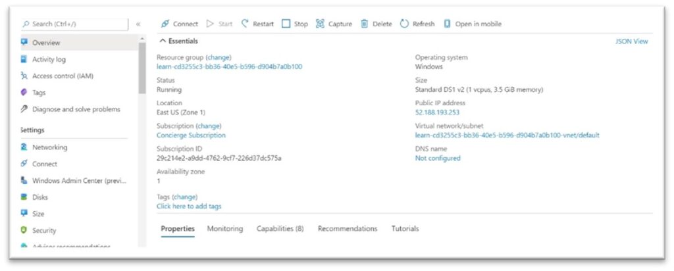Click inside the Search (Ctrl+/) field
Screen dimensions: 674x271
(x=75, y=24)
